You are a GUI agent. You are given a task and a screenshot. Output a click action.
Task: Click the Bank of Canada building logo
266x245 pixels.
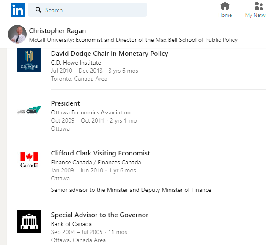point(29,221)
